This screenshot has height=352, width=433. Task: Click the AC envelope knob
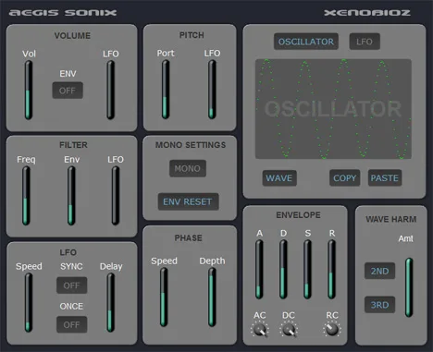point(259,330)
